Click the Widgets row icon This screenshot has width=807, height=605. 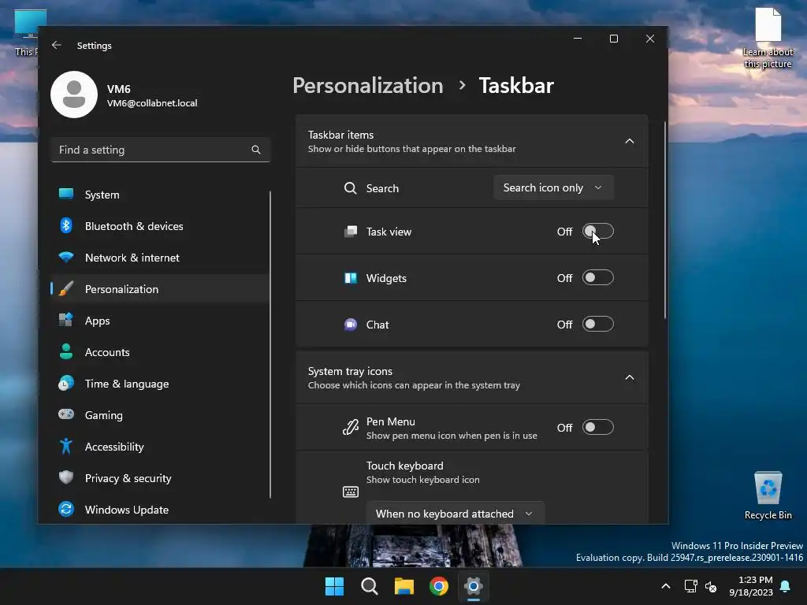[x=351, y=278]
